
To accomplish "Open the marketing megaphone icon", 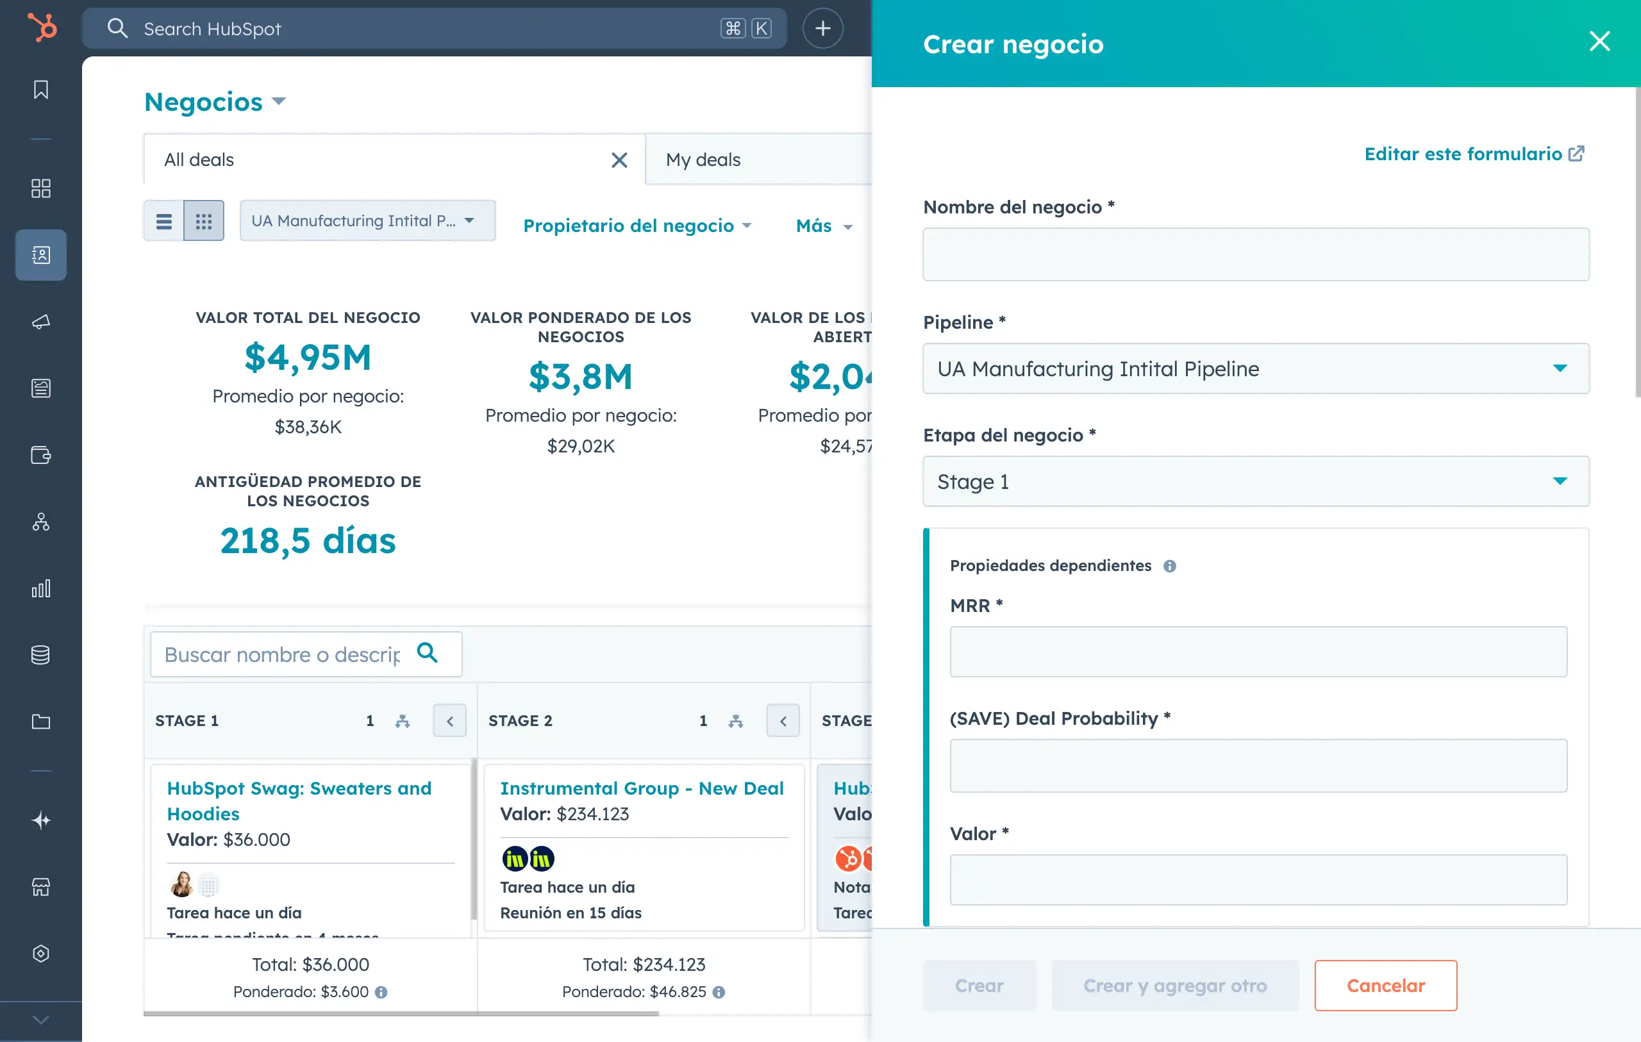I will point(41,322).
